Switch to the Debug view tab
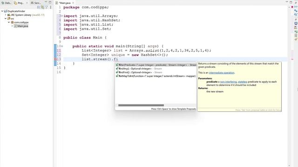The image size is (298, 167). (6, 3)
